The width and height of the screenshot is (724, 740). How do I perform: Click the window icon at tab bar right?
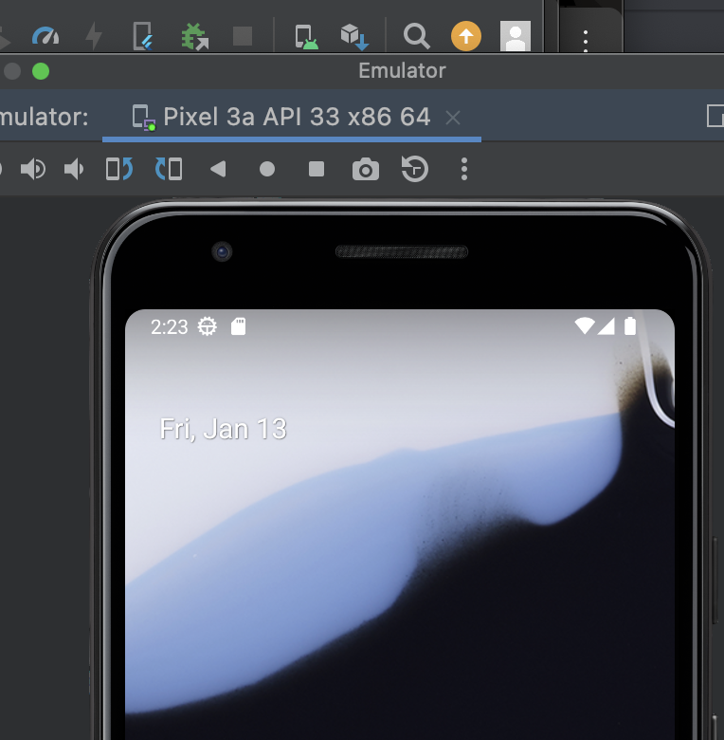[715, 116]
